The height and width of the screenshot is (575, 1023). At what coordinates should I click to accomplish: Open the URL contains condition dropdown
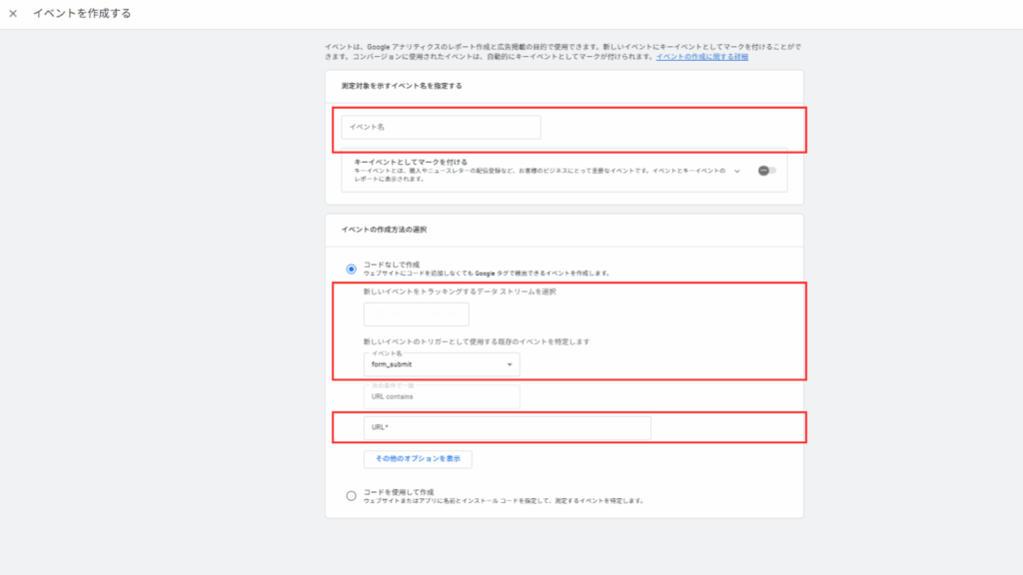coord(441,396)
